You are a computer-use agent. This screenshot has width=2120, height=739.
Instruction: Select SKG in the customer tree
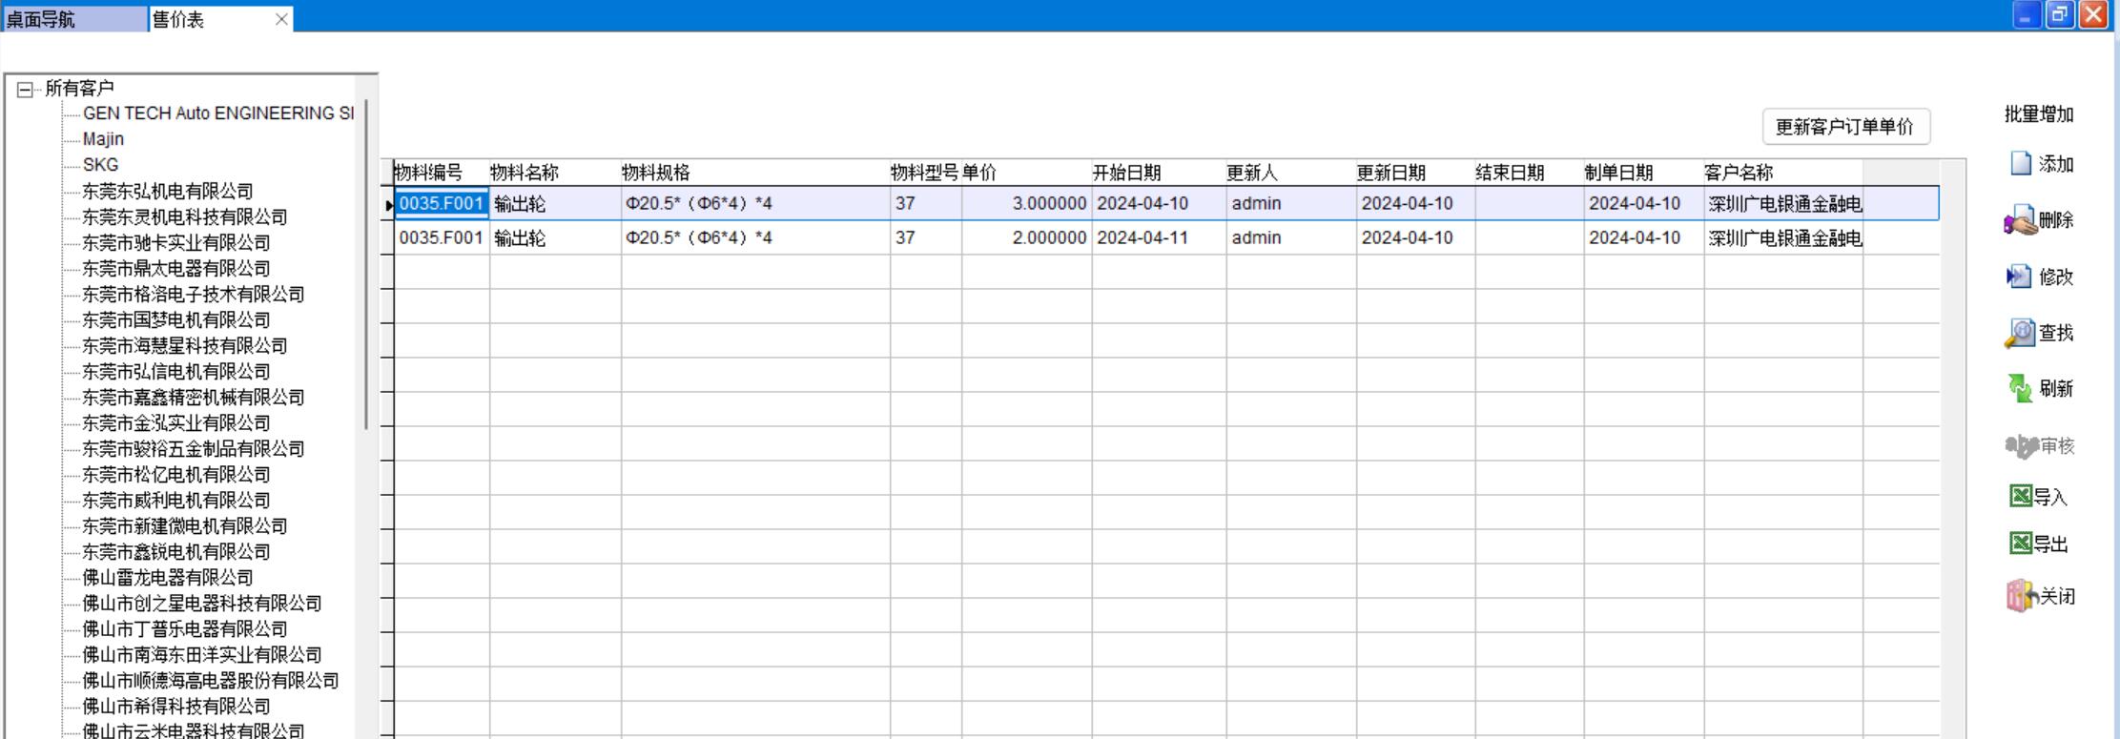100,165
